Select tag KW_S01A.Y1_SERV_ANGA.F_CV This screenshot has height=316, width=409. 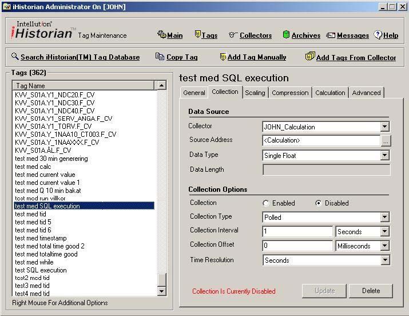[x=63, y=118]
